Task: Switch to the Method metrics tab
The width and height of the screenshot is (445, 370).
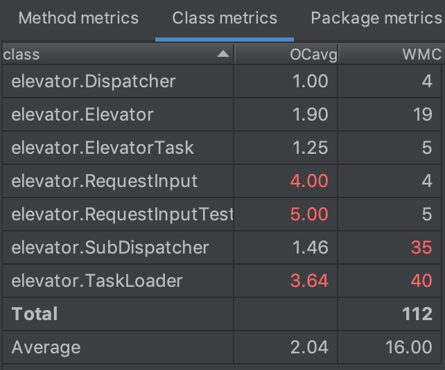Action: (x=78, y=19)
